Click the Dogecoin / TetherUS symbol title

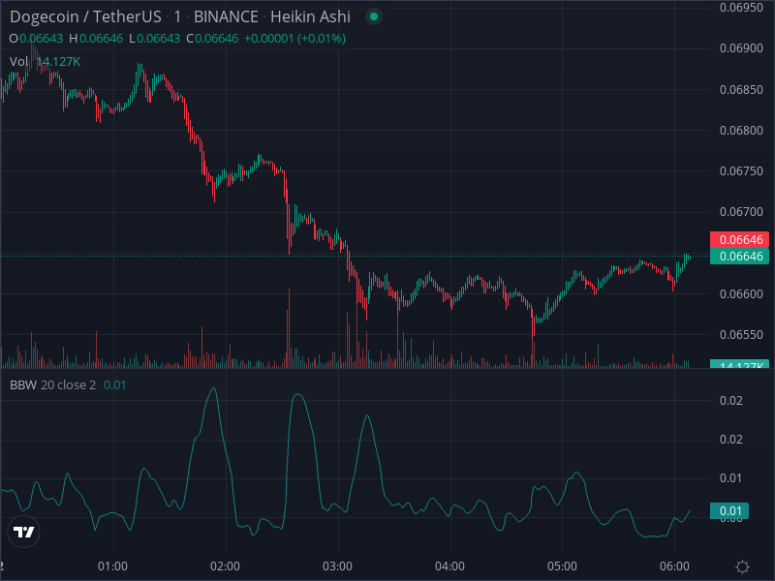(85, 16)
